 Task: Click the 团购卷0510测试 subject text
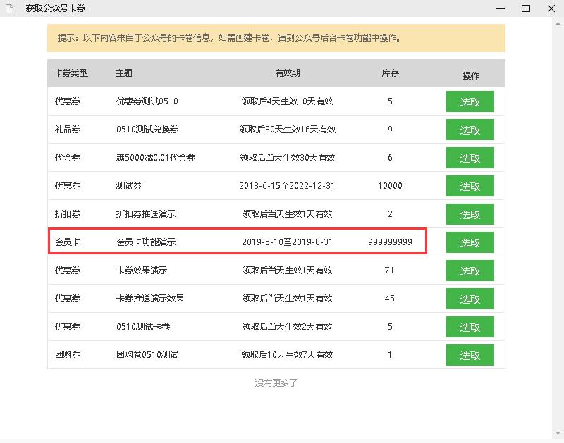click(147, 355)
